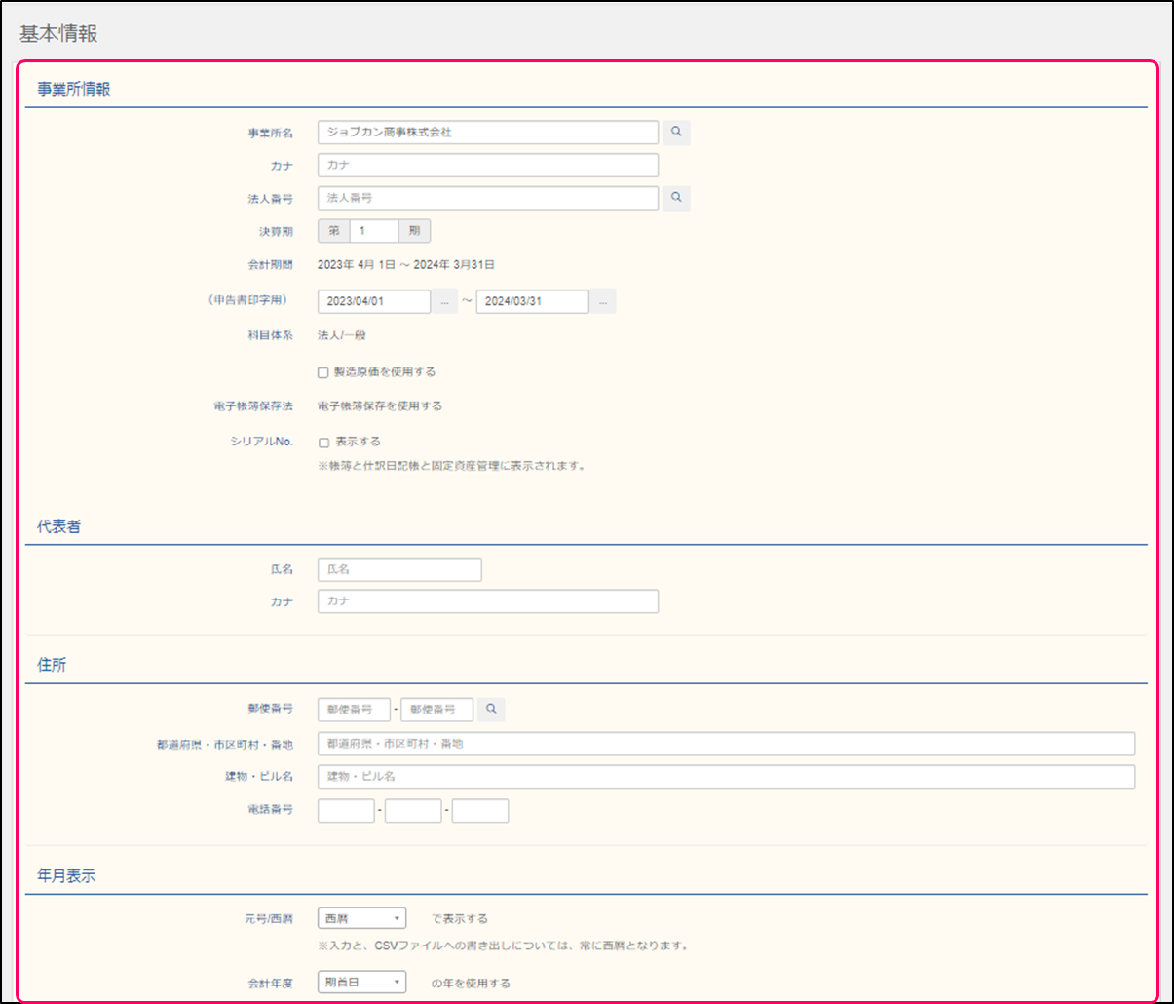Click postal code search magnifier icon
This screenshot has height=1004, width=1174.
491,709
